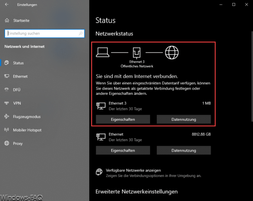The height and width of the screenshot is (201, 253).
Task: Click the Ethernet 3 adapter icon
Action: 101,106
